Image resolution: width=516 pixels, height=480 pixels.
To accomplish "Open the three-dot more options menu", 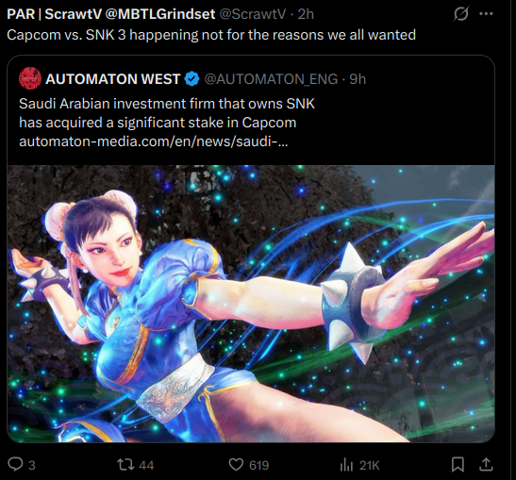I will pyautogui.click(x=486, y=14).
